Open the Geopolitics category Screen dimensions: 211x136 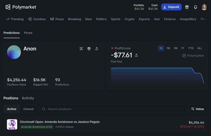(x=188, y=19)
